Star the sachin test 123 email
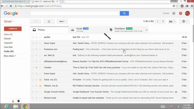The height and width of the screenshot is (109, 194). (x=36, y=37)
